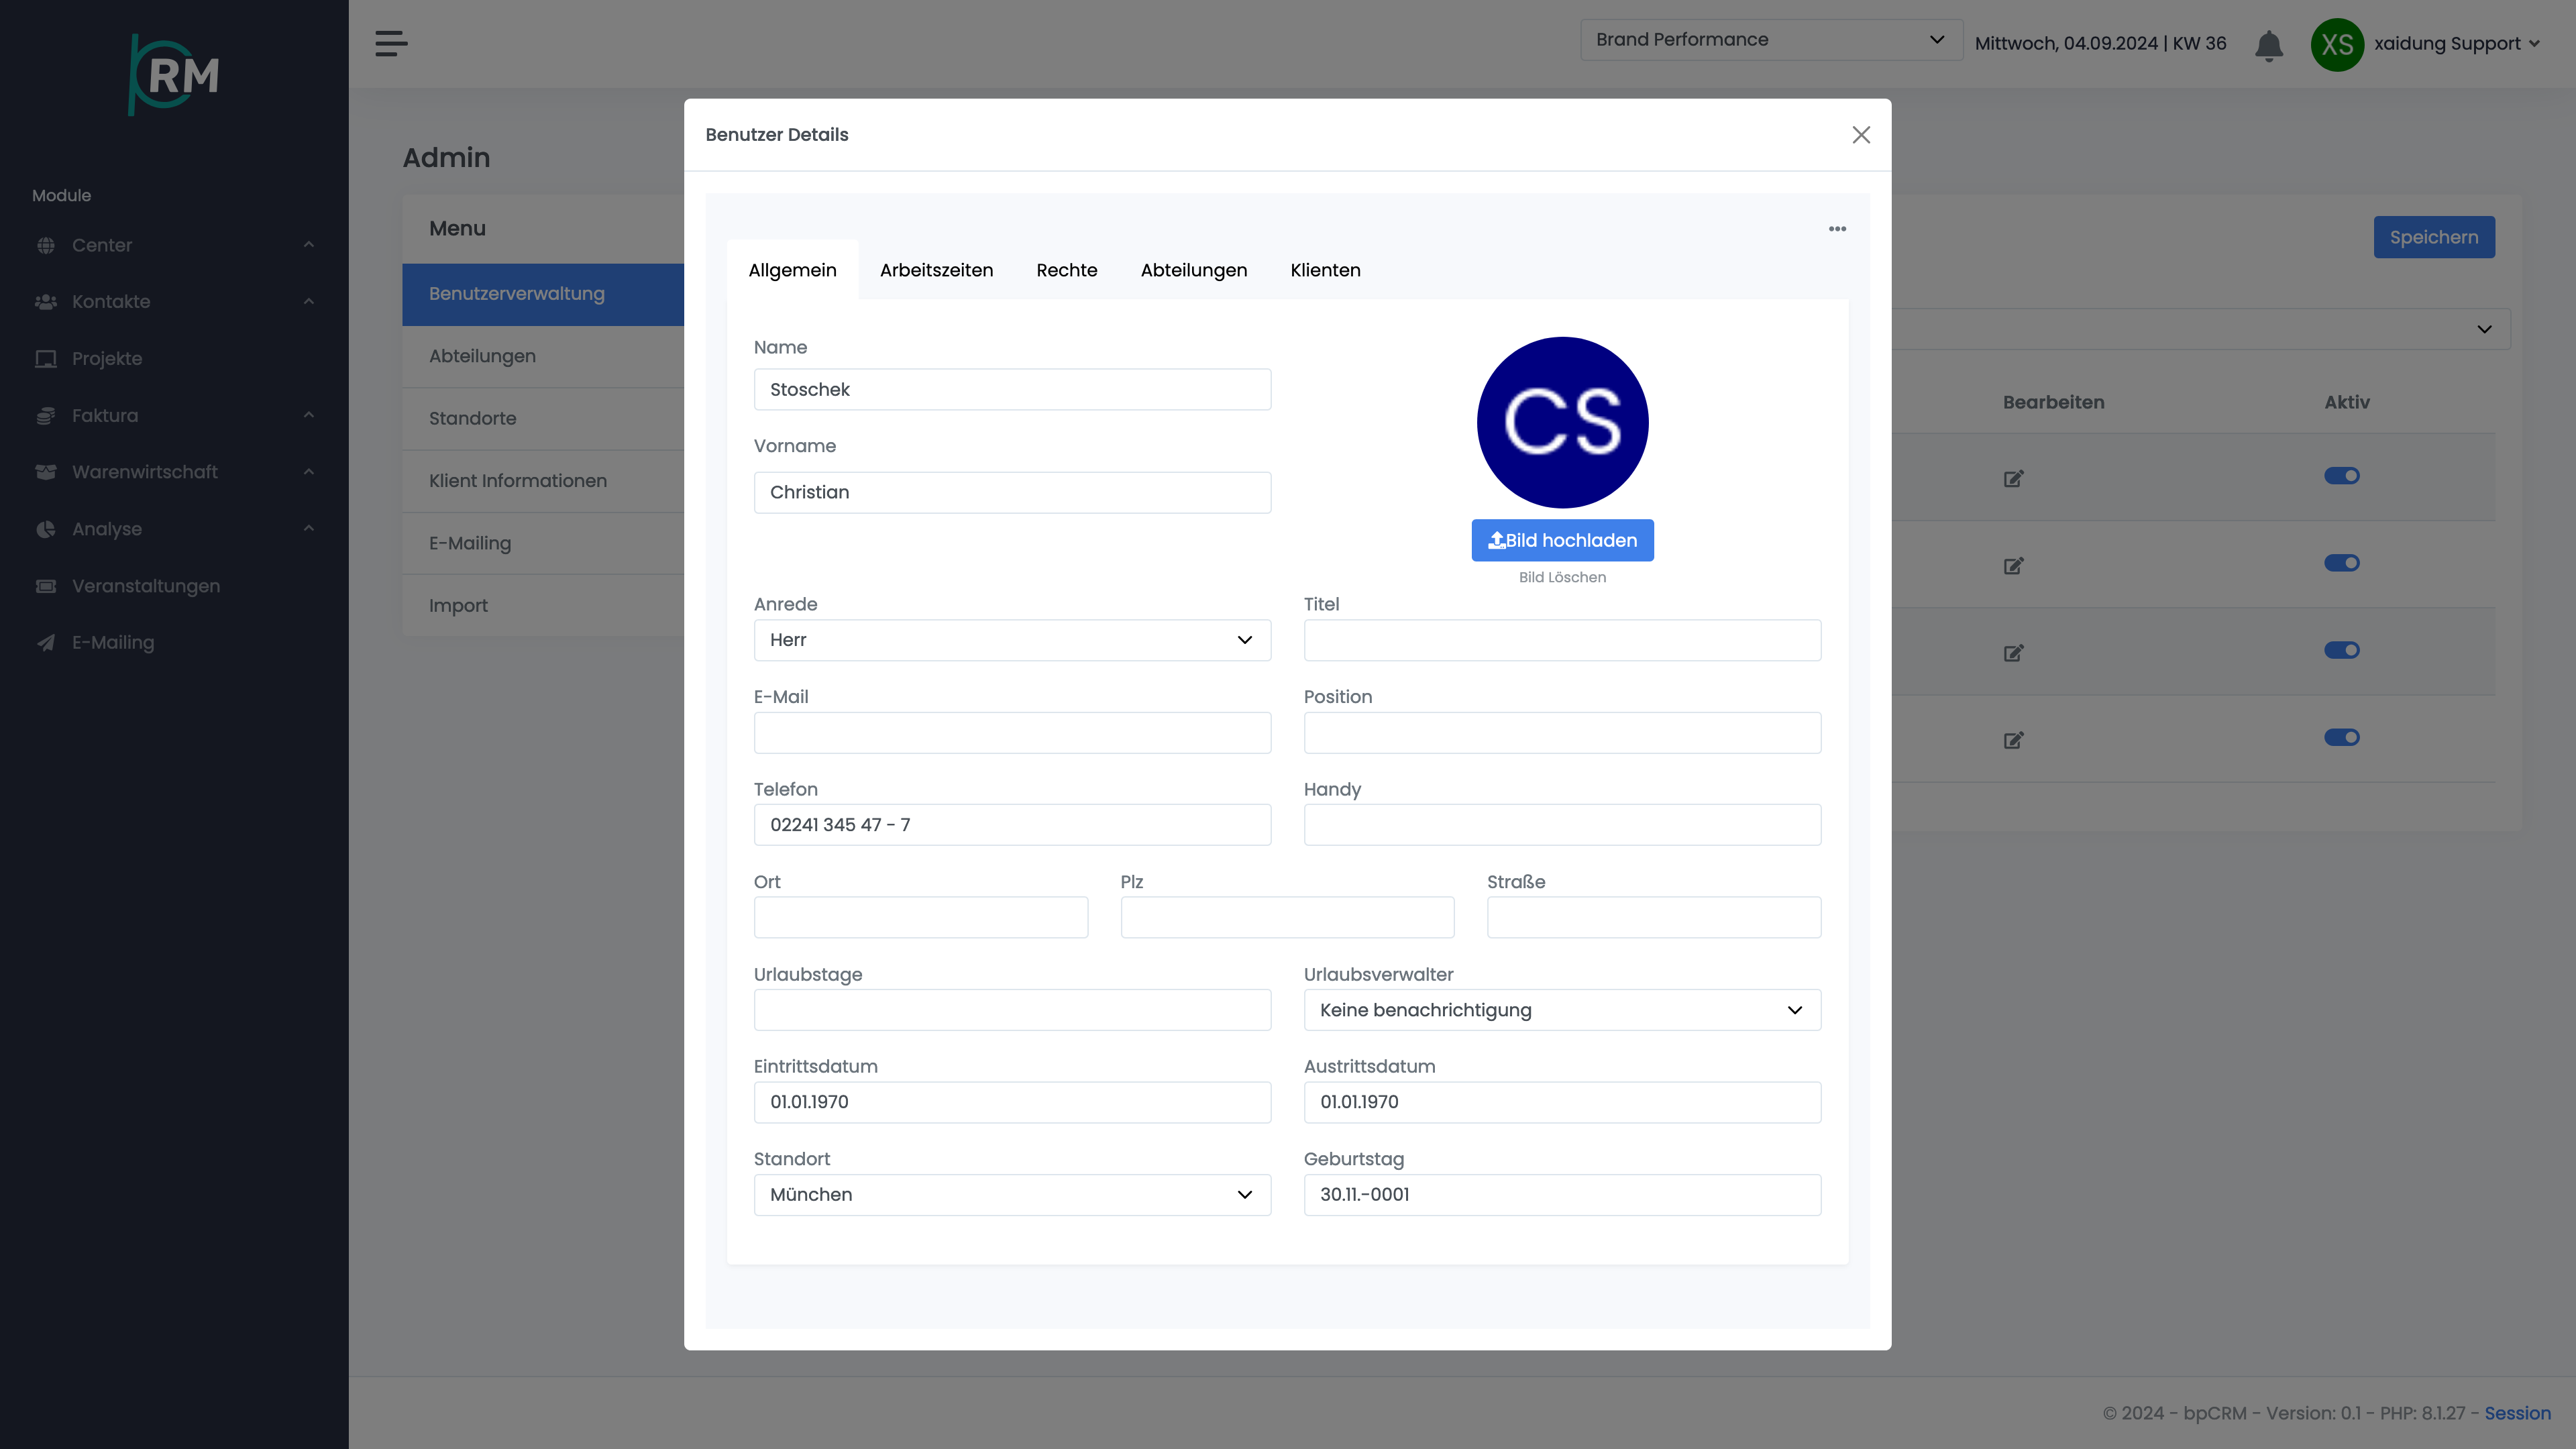Open the xaidung Support user menu
Viewport: 2576px width, 1449px height.
(x=2458, y=44)
